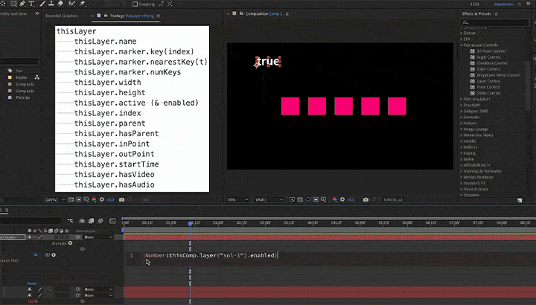Toggle the Shy layers switch in timeline
The width and height of the screenshot is (536, 305).
click(x=82, y=221)
